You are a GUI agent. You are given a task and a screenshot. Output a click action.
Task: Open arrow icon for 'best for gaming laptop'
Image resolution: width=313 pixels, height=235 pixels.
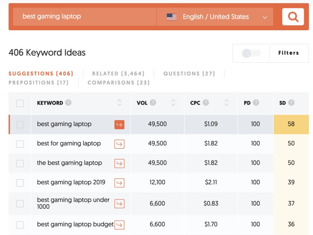click(x=119, y=144)
